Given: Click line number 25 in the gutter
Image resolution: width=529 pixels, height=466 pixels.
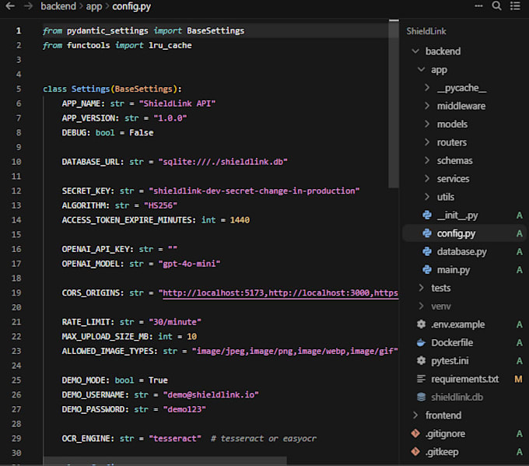Looking at the screenshot, I should pyautogui.click(x=16, y=380).
